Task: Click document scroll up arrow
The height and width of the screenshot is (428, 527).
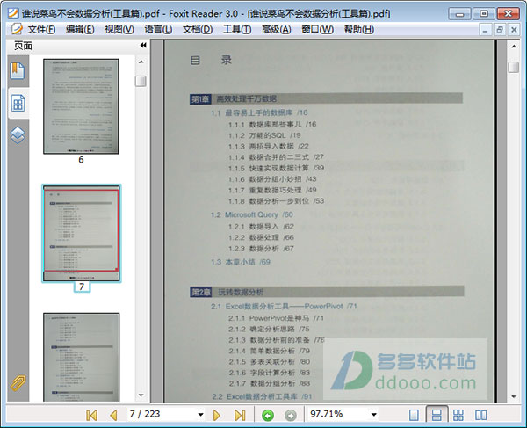Action: click(514, 46)
